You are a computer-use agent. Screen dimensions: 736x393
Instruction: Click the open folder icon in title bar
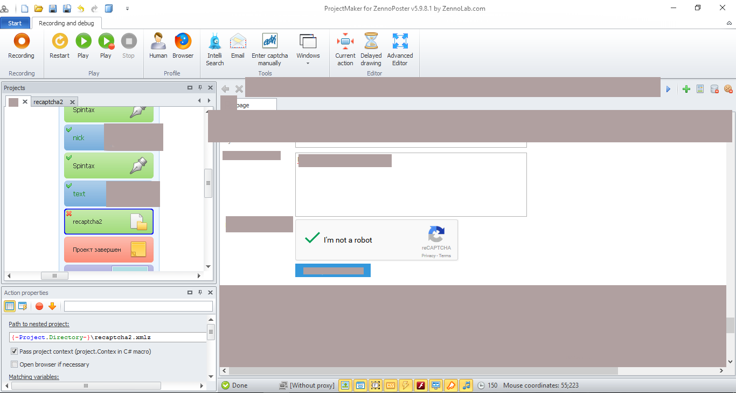(39, 9)
